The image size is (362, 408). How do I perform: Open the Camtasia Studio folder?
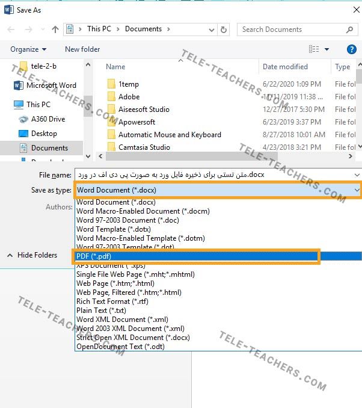144,147
